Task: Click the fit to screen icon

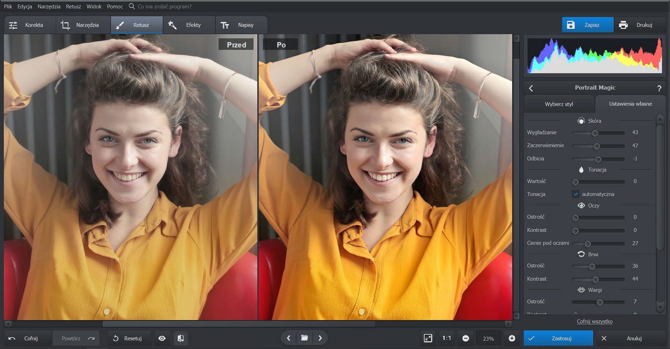Action: [x=428, y=338]
